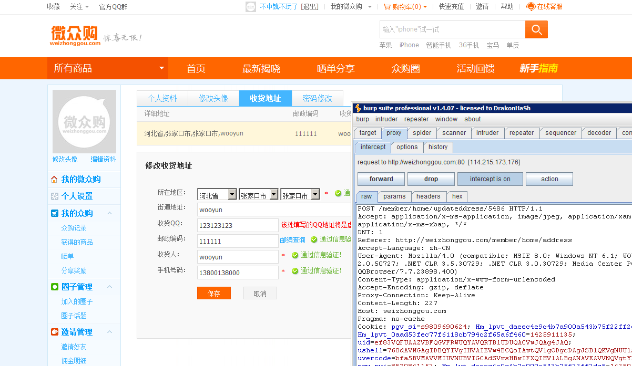Click the 街道地址 input field
This screenshot has height=366, width=632.
[x=273, y=210]
